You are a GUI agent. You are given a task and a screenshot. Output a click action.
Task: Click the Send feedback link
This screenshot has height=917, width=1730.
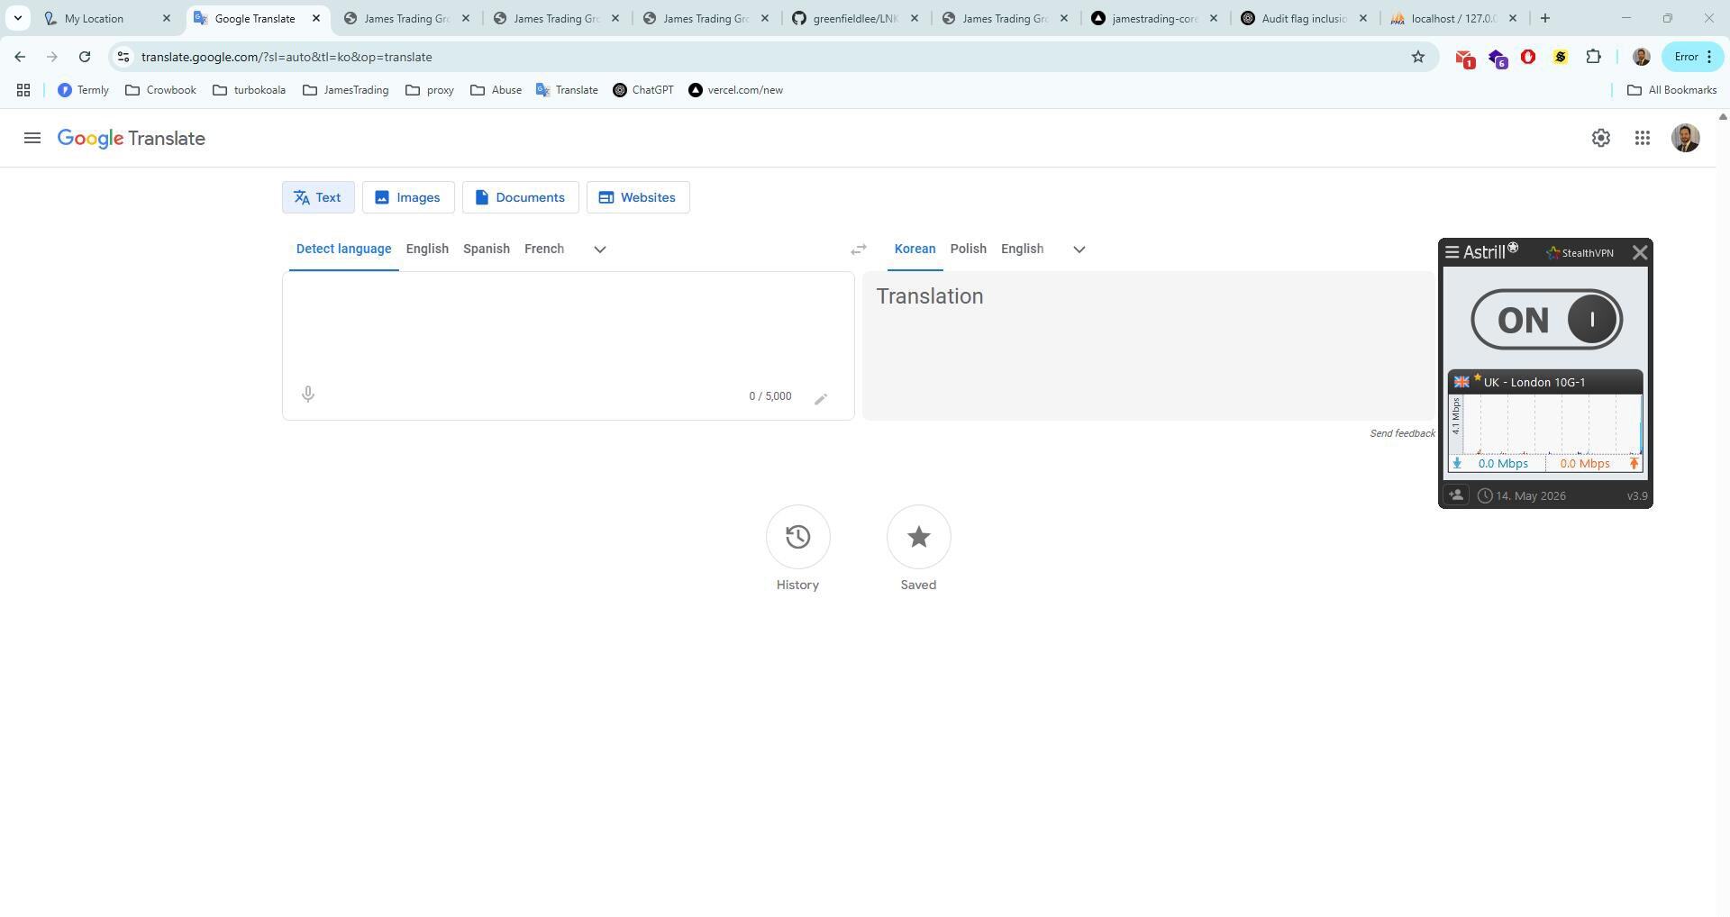1401,432
